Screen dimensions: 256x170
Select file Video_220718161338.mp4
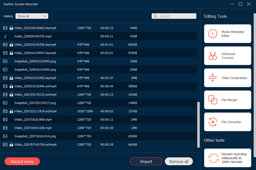[98, 128]
